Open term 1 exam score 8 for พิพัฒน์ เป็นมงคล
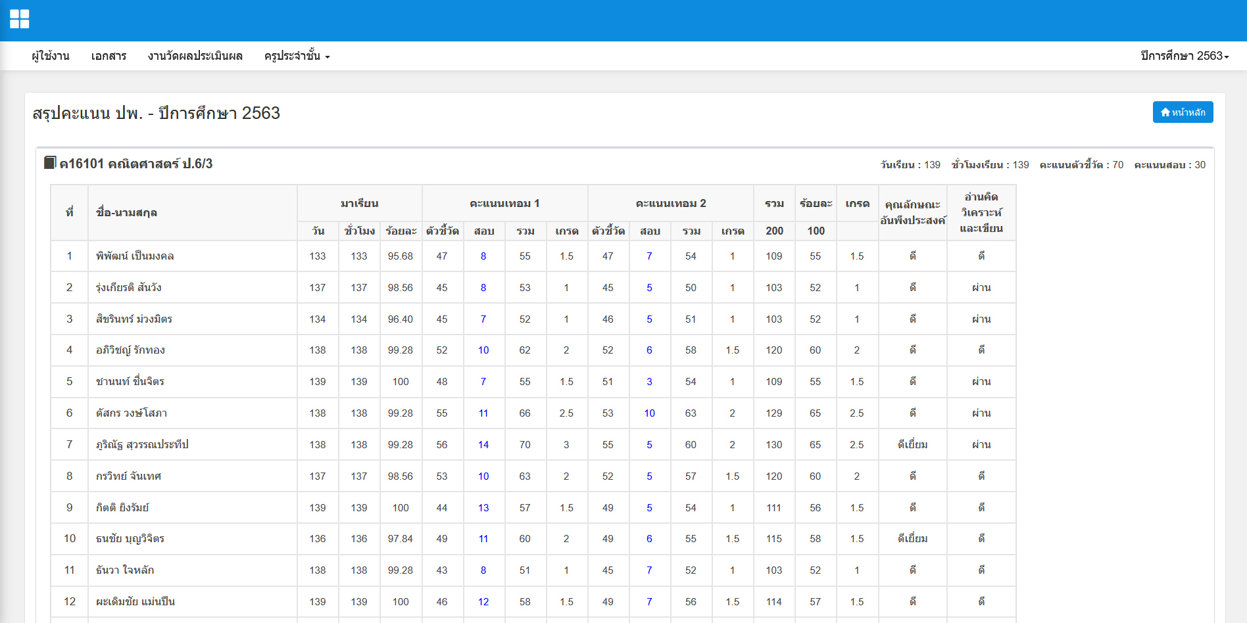 click(x=483, y=256)
